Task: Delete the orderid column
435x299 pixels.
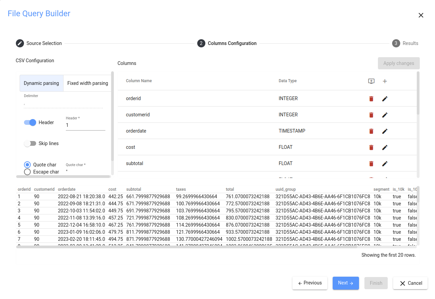Action: click(371, 99)
